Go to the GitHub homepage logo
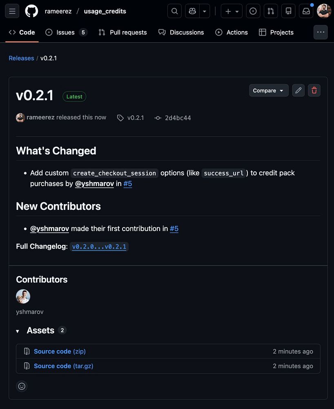Screen dimensions: 334x409 pos(31,11)
